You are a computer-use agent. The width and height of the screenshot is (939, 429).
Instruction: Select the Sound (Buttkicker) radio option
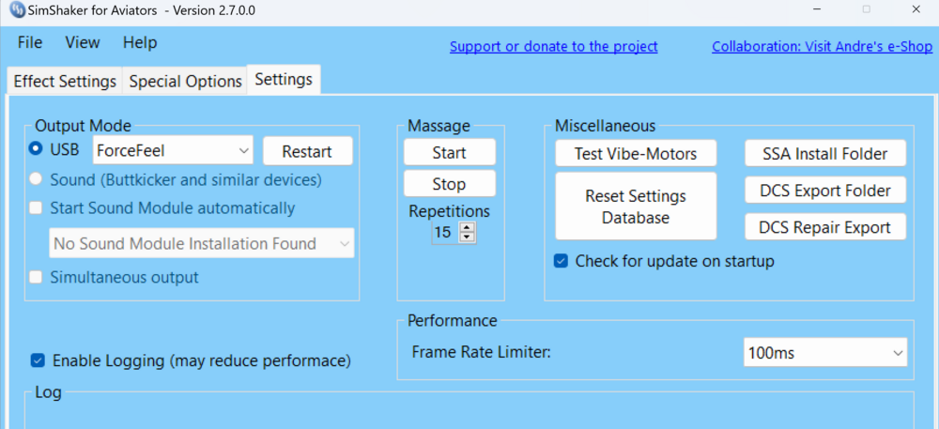(x=37, y=178)
